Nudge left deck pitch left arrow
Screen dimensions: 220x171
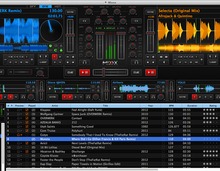tap(68, 62)
